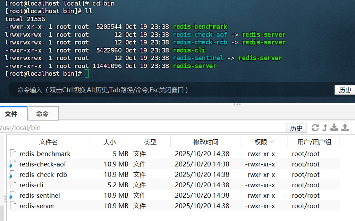Select the redis-cli file name
Viewport: 355px width, 221px height.
click(31, 185)
